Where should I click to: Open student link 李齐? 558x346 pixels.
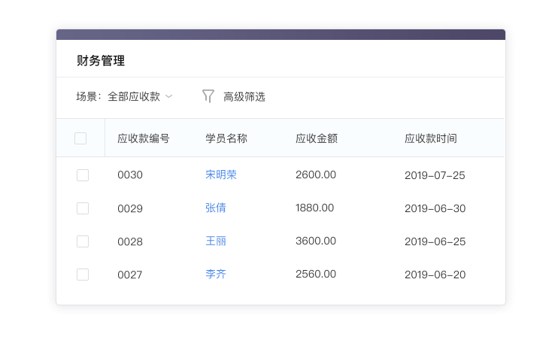click(216, 274)
